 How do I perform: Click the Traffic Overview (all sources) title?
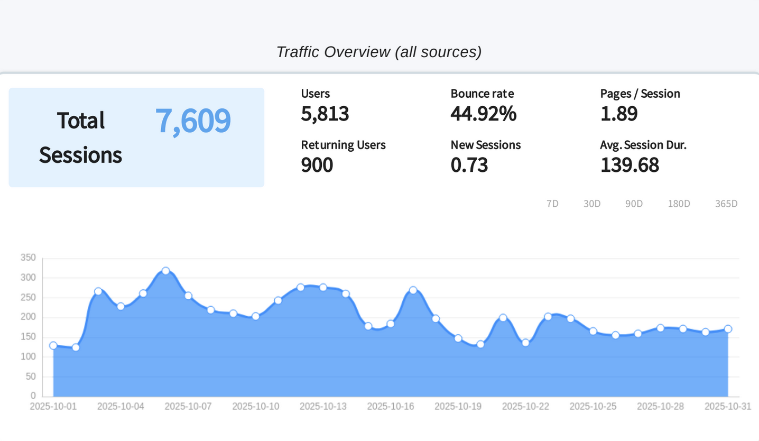pyautogui.click(x=379, y=52)
